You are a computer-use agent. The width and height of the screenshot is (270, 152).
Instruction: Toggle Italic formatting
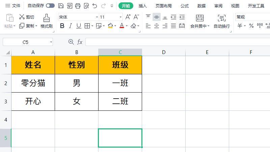pos(70,26)
